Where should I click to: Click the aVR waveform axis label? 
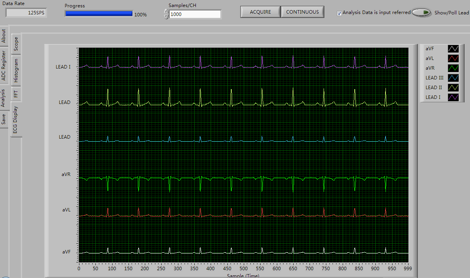click(x=66, y=175)
